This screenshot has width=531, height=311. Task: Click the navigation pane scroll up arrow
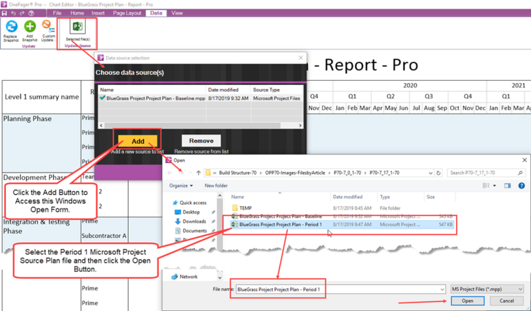pyautogui.click(x=220, y=196)
